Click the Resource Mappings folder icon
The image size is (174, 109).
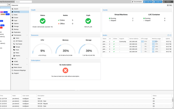pyautogui.click(x=13, y=70)
